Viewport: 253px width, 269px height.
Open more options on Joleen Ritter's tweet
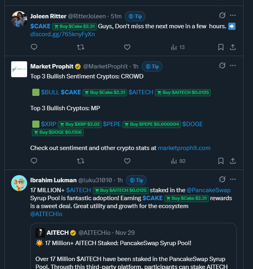pyautogui.click(x=233, y=16)
